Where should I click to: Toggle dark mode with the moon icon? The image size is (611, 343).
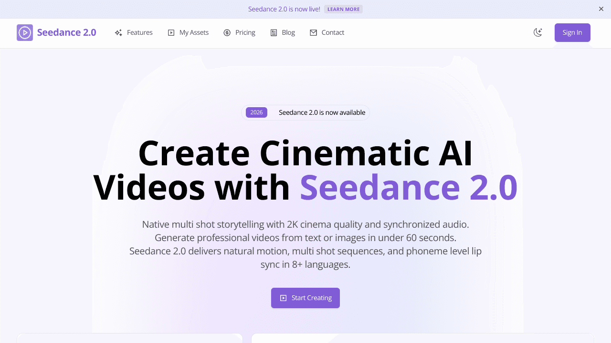tap(538, 32)
